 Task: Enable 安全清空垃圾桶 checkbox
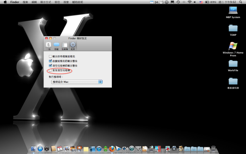tap(50, 70)
